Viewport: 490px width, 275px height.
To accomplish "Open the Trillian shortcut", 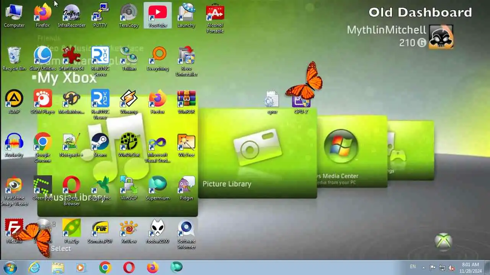I will [129, 59].
